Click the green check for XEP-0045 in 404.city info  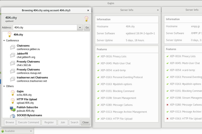pyautogui.click(x=98, y=63)
